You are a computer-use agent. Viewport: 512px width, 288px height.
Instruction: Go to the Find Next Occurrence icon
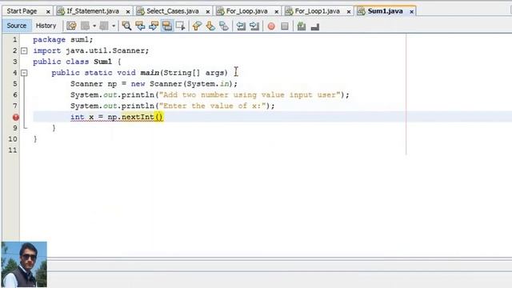click(154, 26)
